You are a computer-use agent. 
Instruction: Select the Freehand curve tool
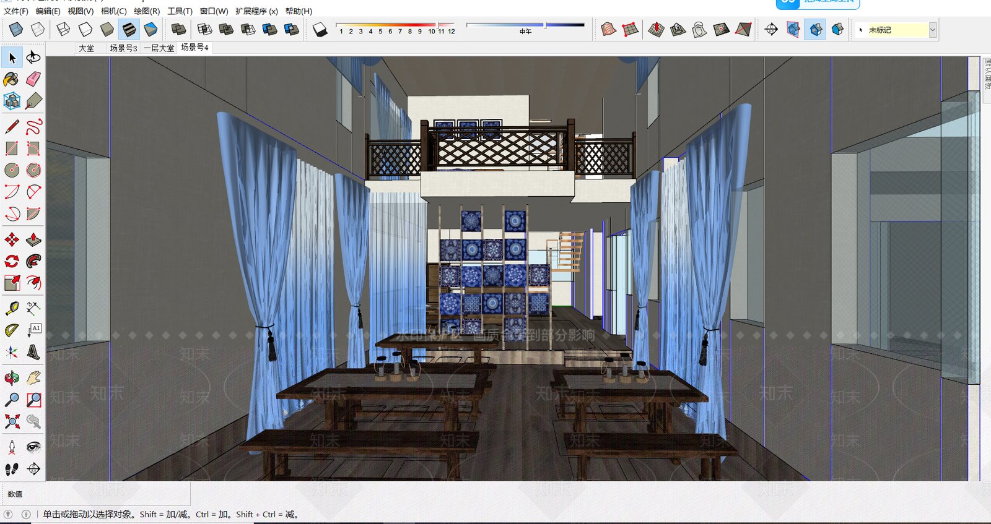[33, 127]
